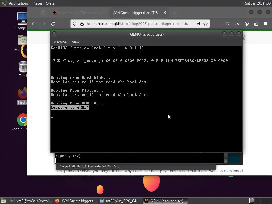The image size is (272, 204).
Task: Click scrollbar down arrow in terminal output
Action: coord(226,161)
